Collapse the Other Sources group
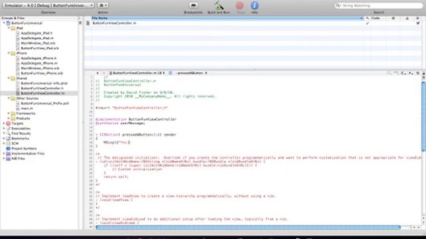This screenshot has height=239, width=426. click(x=9, y=98)
